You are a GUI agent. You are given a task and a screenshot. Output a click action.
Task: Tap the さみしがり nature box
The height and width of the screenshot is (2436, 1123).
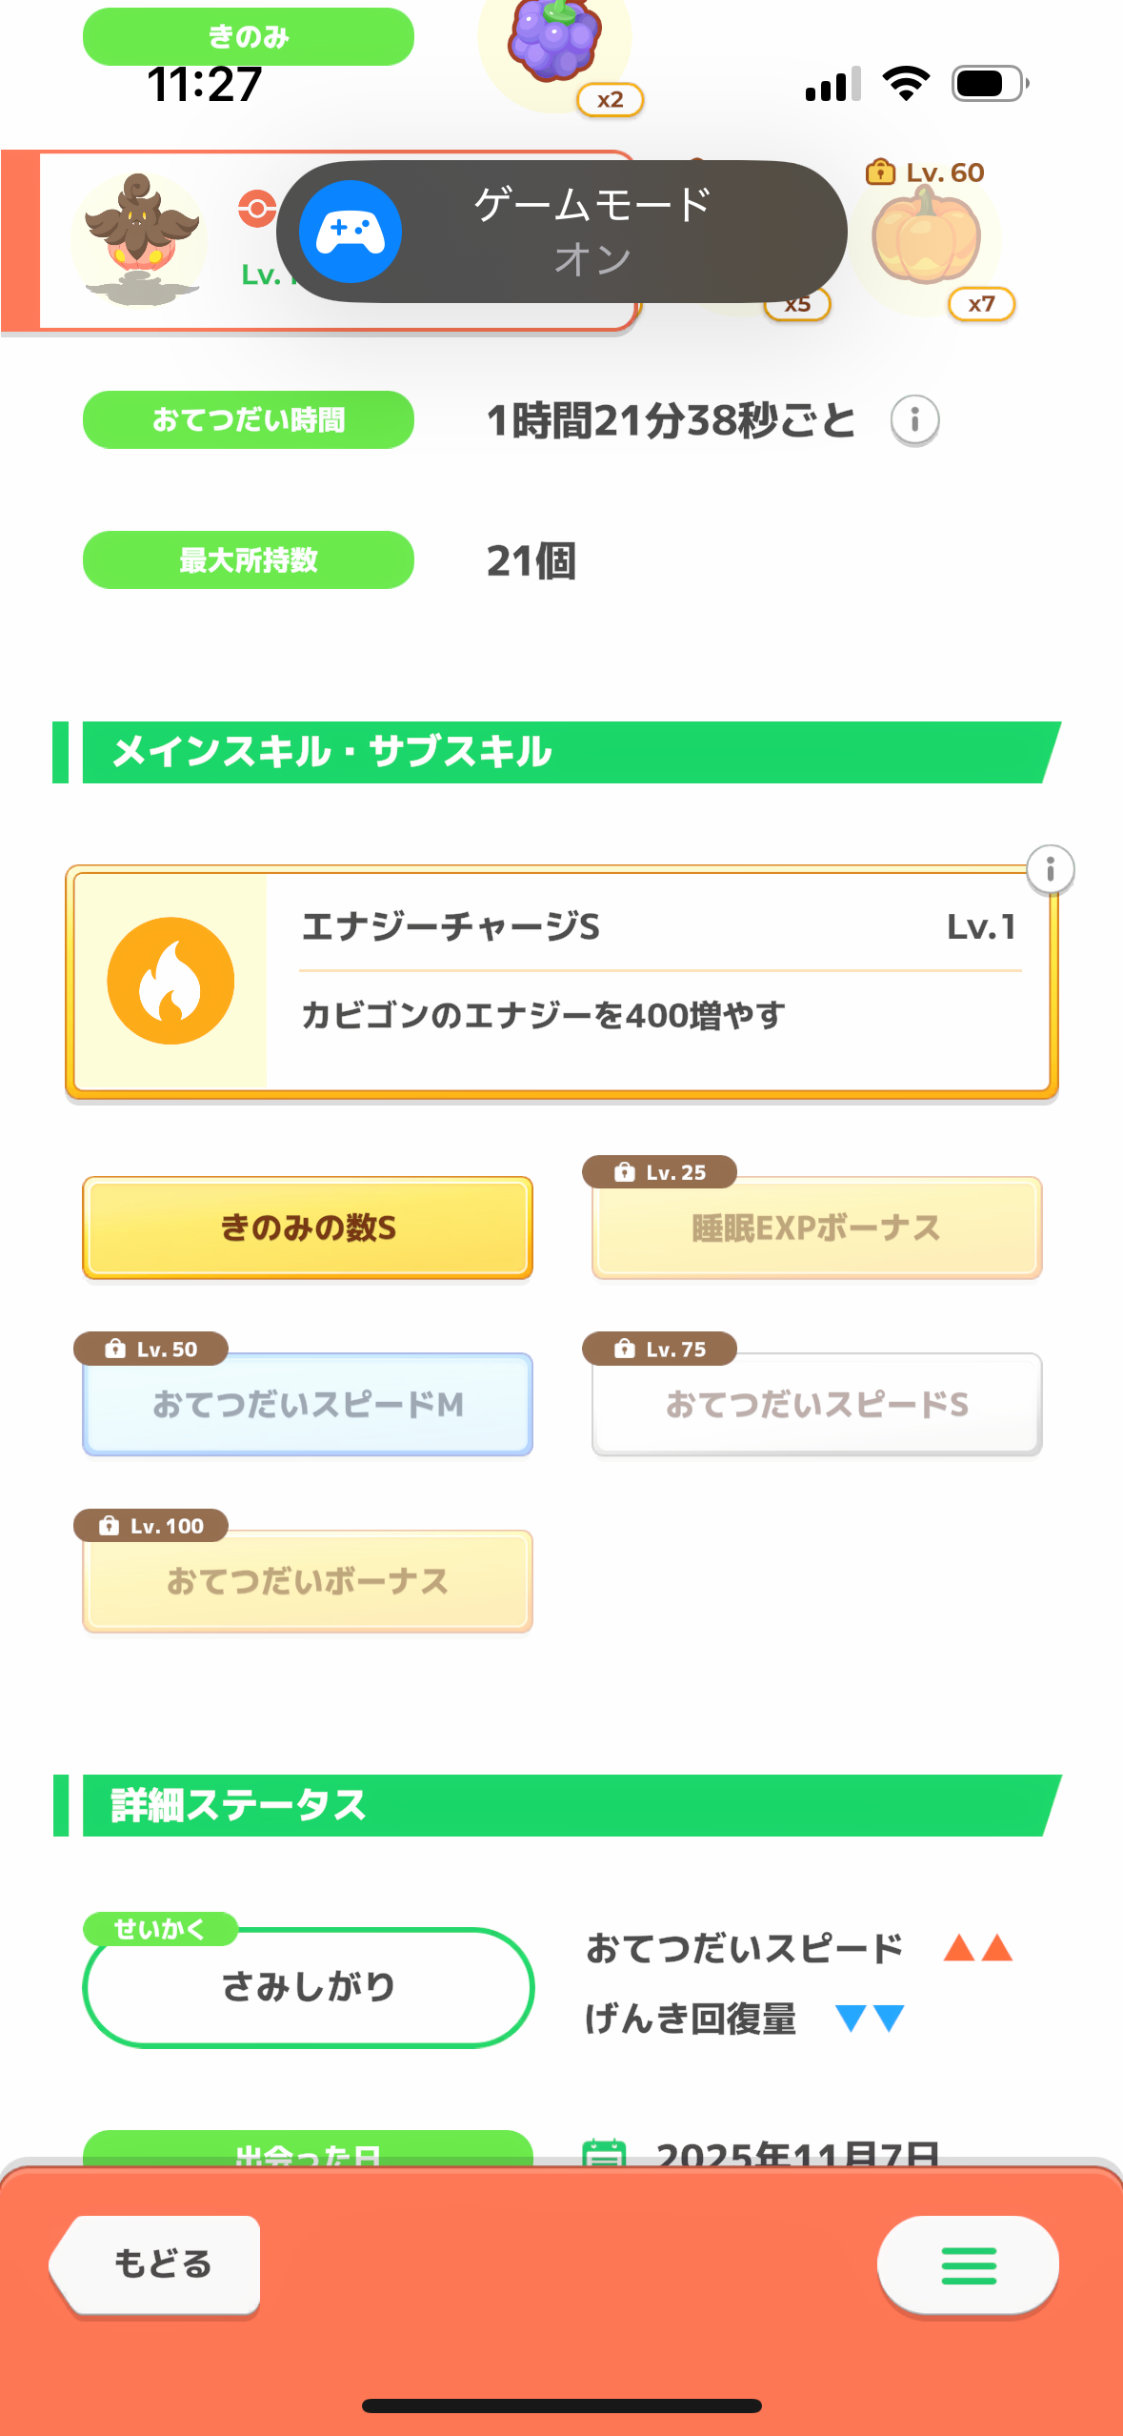click(308, 1987)
